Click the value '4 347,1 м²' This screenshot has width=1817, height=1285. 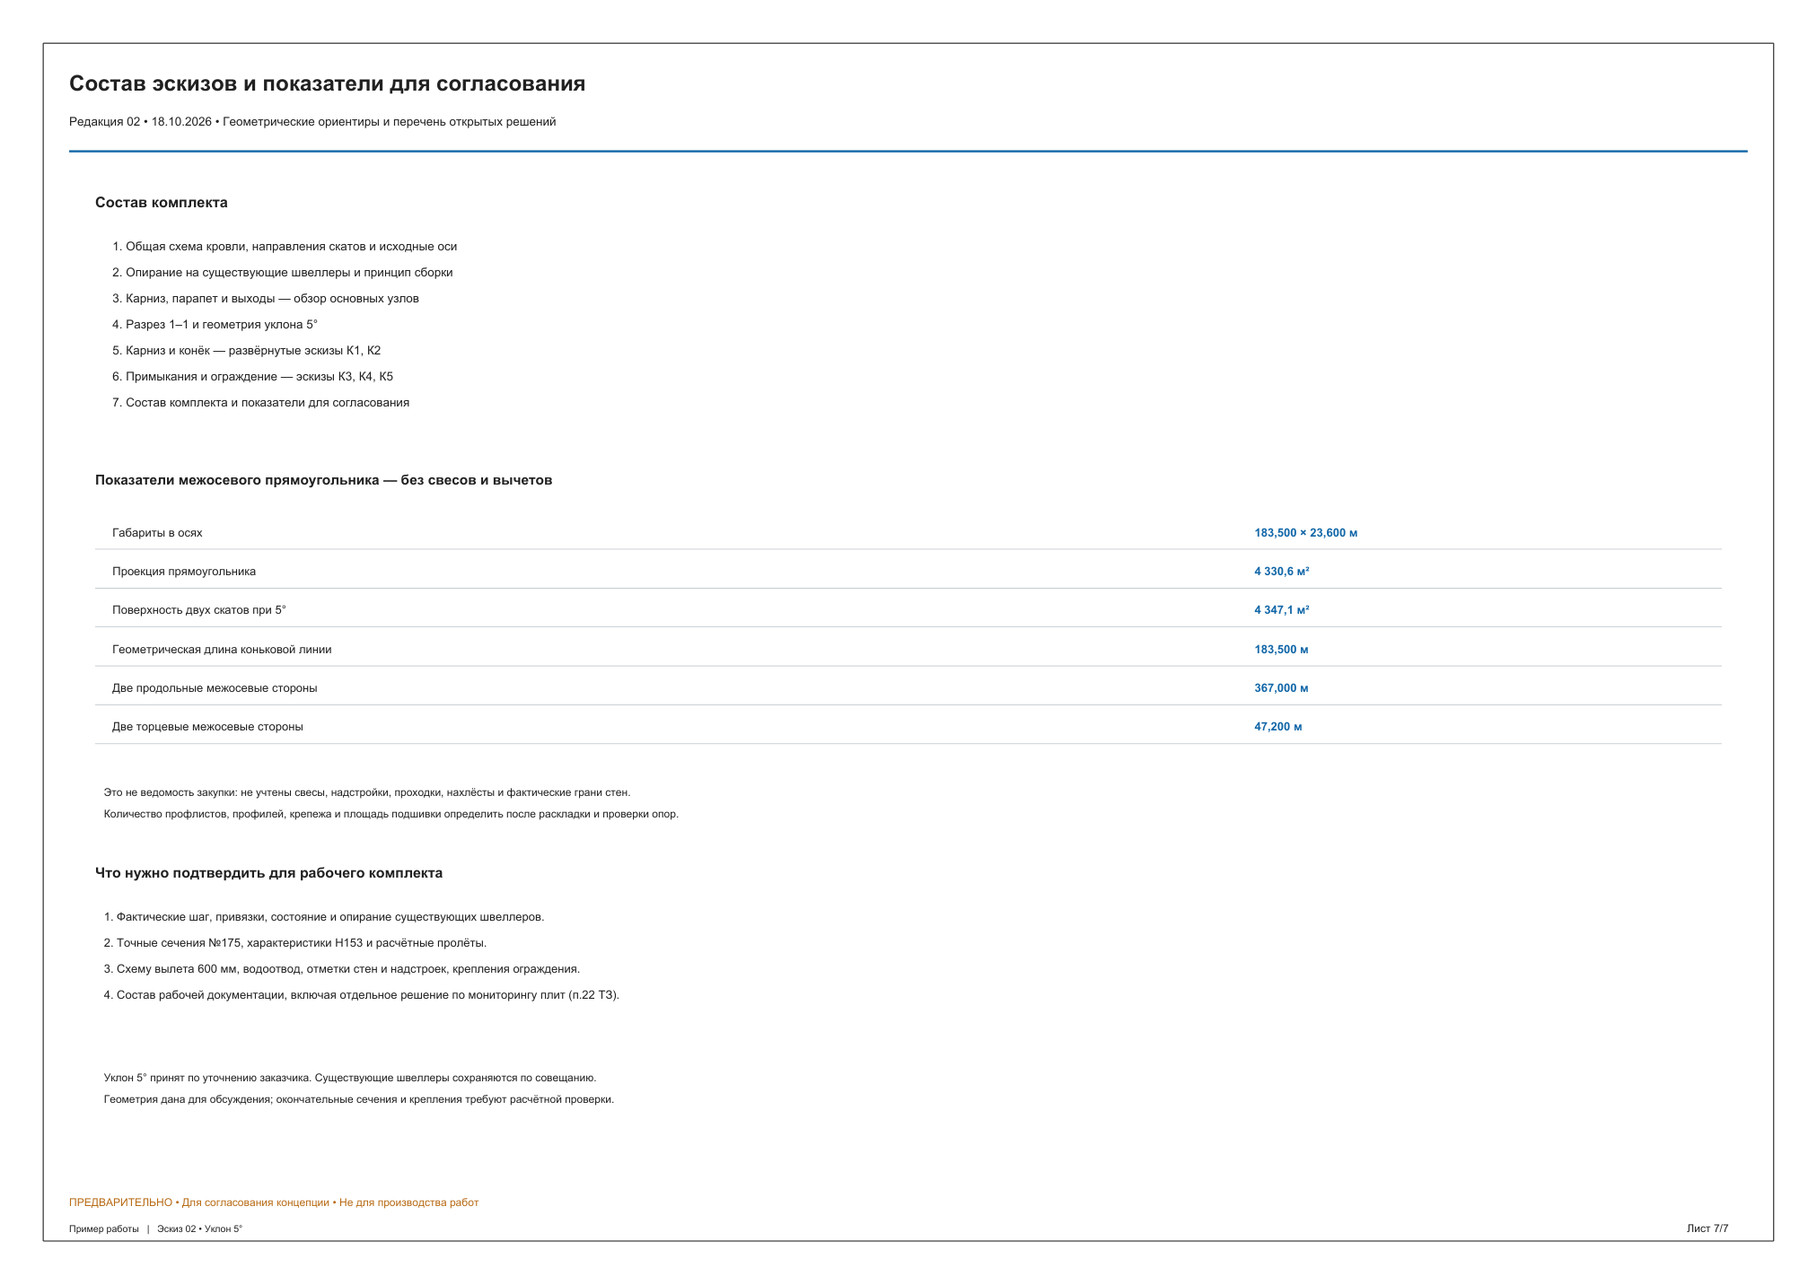tap(1281, 610)
